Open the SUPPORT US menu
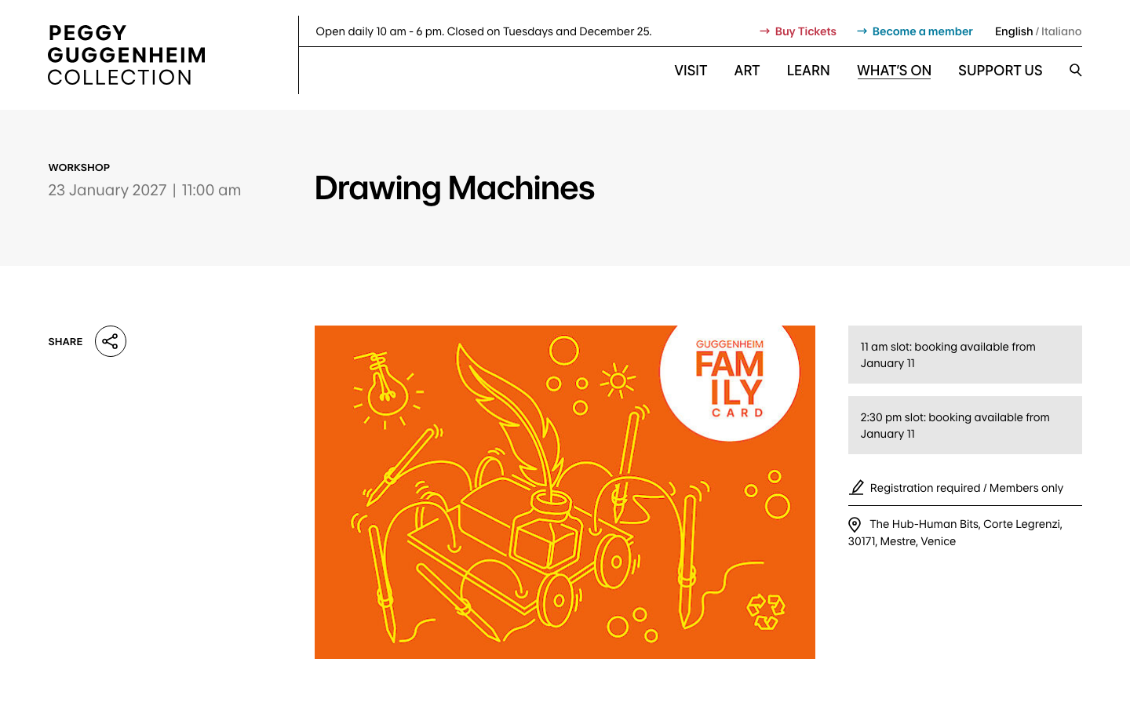This screenshot has height=706, width=1130. click(1001, 71)
